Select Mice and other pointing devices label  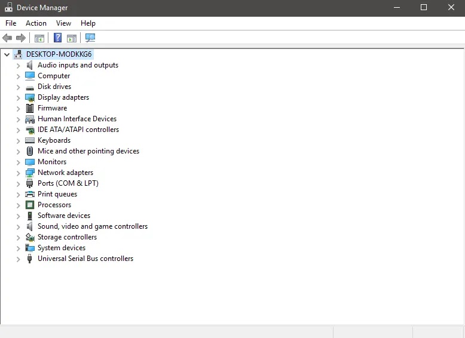pos(88,151)
